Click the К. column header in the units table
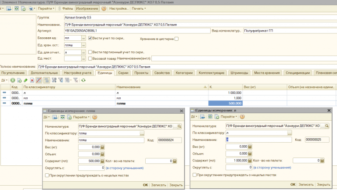This screenshot has width=337, height=190. click(225, 87)
